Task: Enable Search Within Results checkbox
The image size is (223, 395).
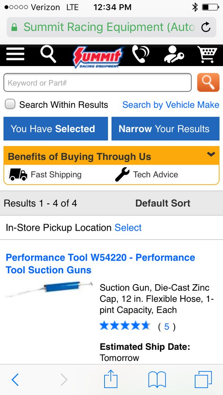Action: point(10,104)
